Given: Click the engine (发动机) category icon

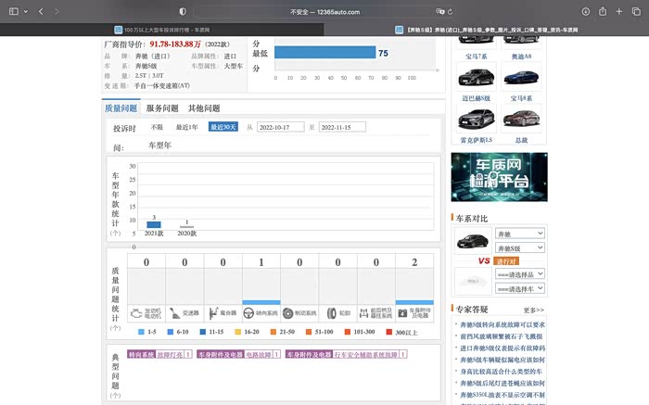Looking at the screenshot, I should point(135,312).
